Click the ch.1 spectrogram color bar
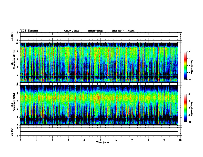The width and height of the screenshot is (203, 157). 185,66
